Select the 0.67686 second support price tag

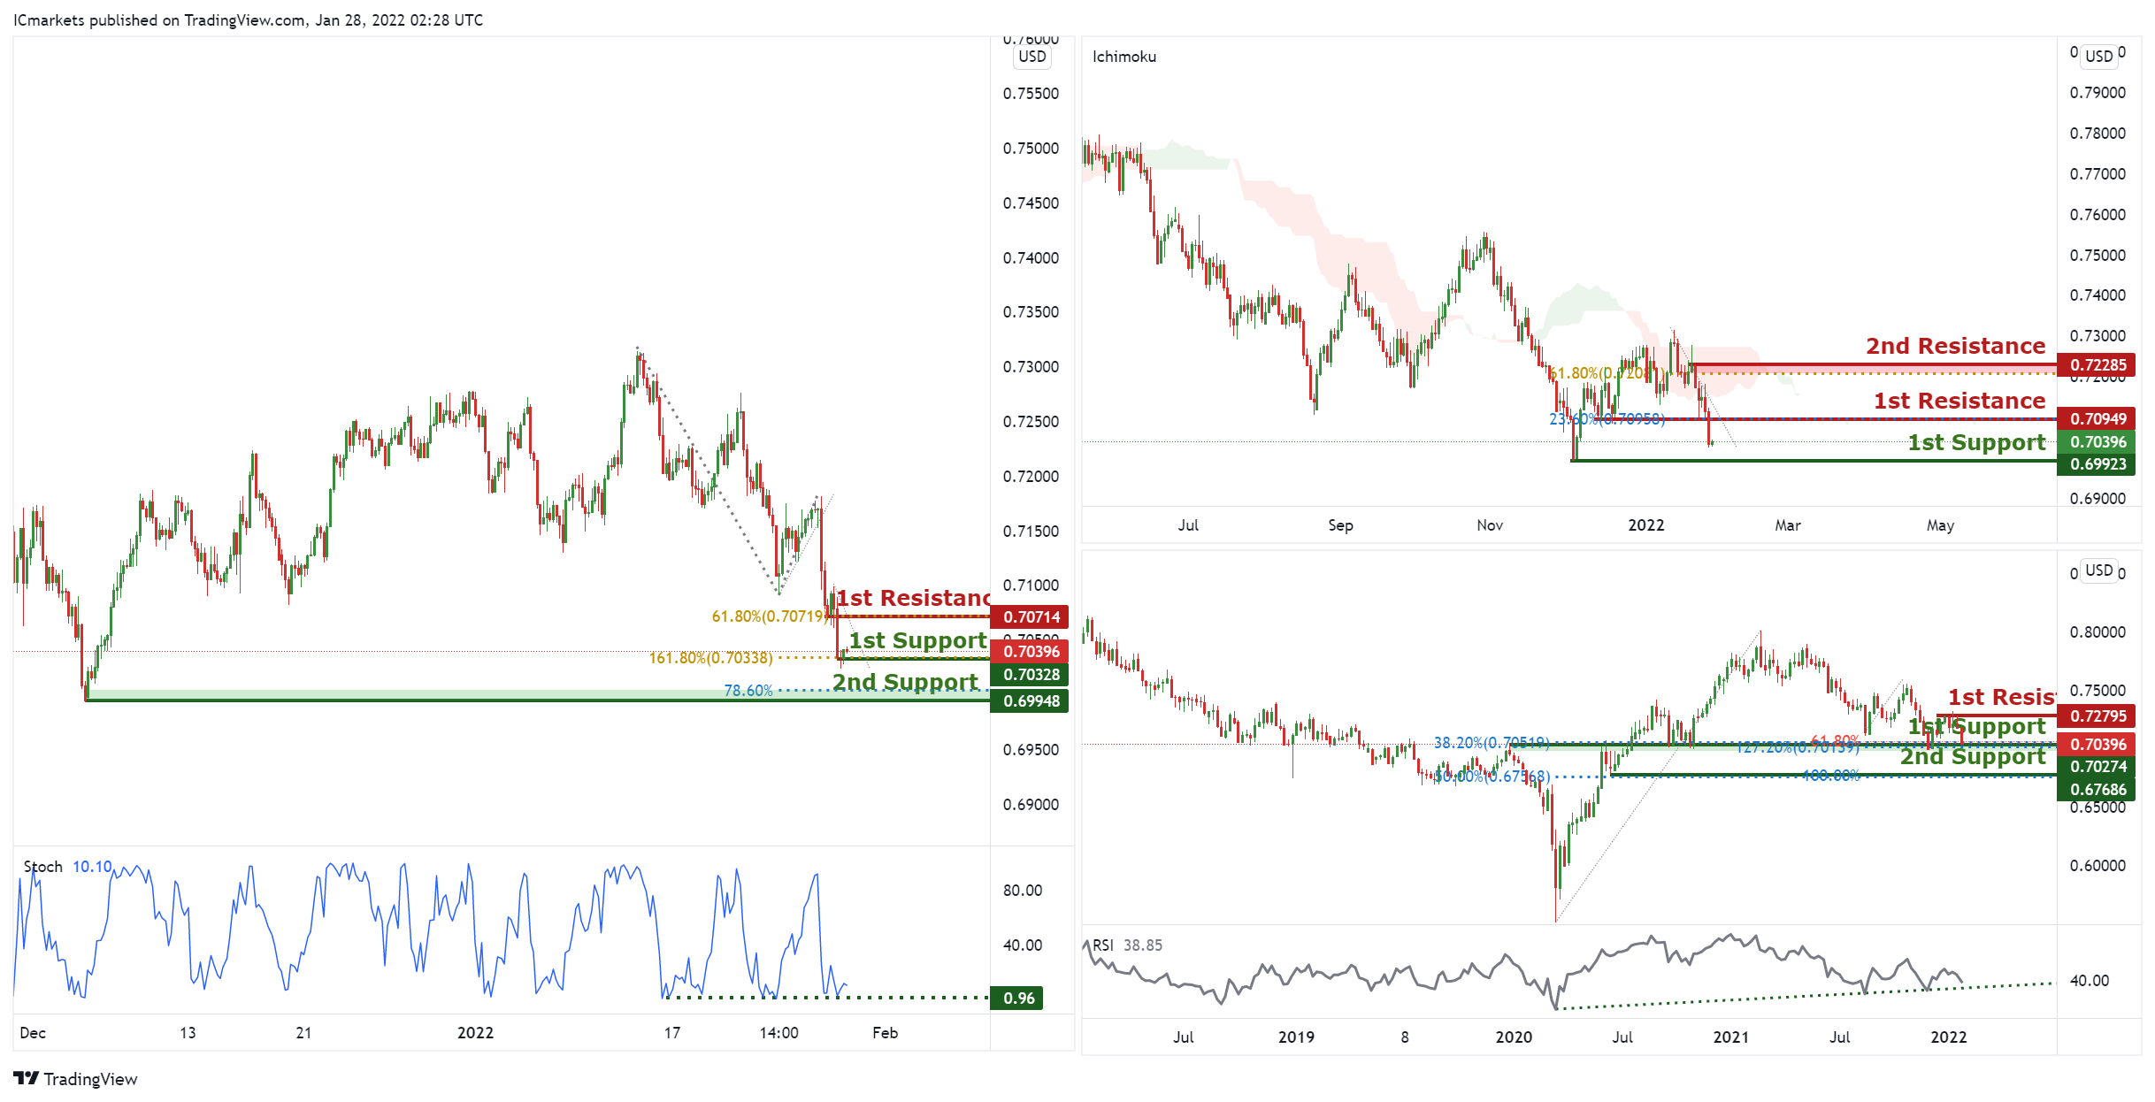[x=2097, y=790]
